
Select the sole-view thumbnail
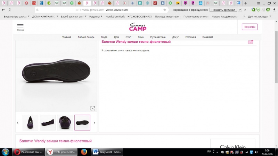pos(82,123)
